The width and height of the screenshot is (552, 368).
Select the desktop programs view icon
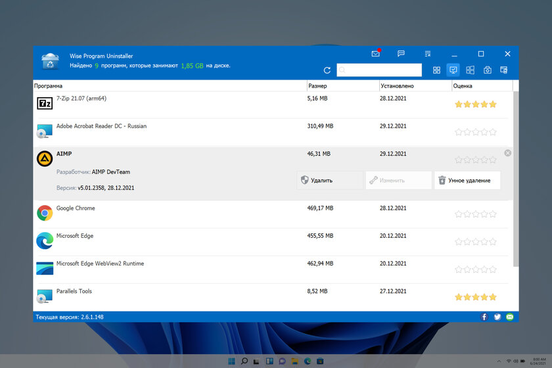(453, 70)
